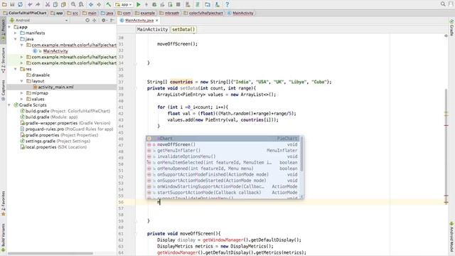455x256 pixels.
Task: Choose invalidateOptionsMenu() from autocomplete popup
Action: click(x=223, y=156)
